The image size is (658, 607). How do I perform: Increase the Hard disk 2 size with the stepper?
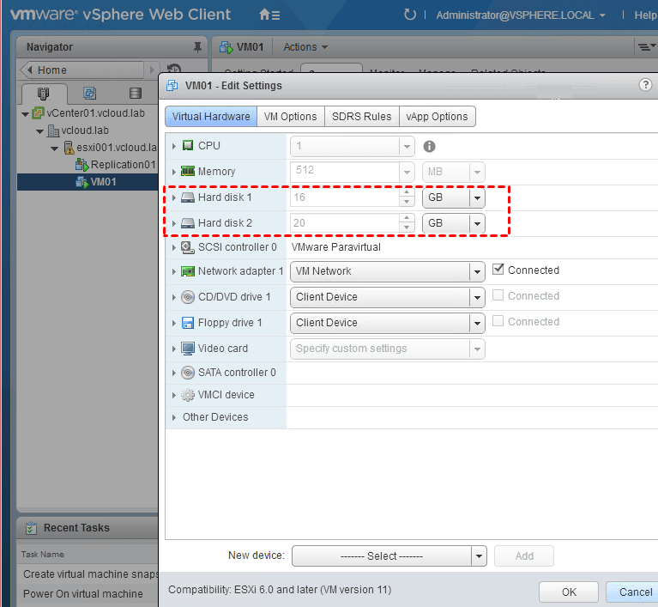point(405,218)
